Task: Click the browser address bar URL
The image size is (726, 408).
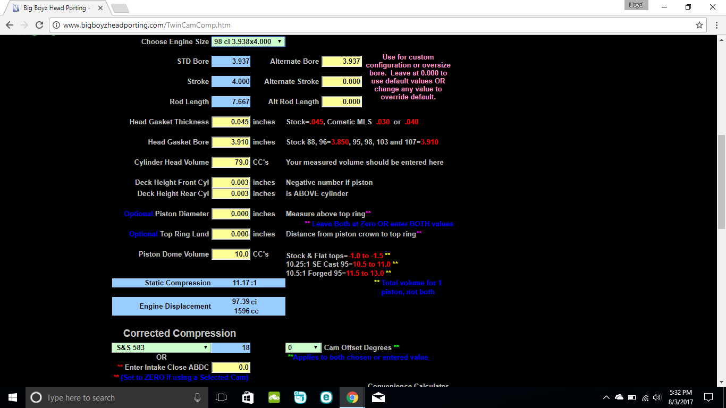Action: [x=147, y=25]
